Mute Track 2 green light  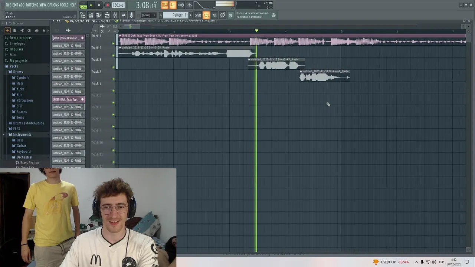[113, 55]
